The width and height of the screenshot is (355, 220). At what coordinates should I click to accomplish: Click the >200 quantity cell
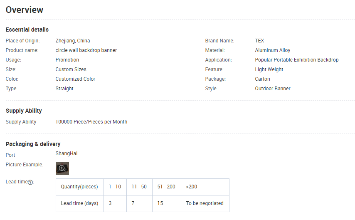click(192, 187)
